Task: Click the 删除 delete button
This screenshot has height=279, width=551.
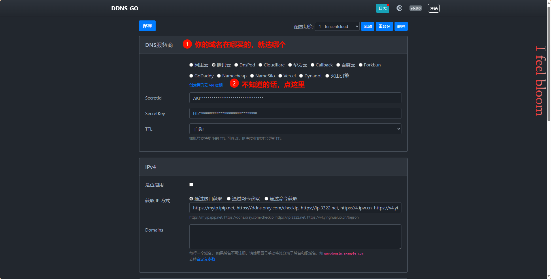Action: 401,26
